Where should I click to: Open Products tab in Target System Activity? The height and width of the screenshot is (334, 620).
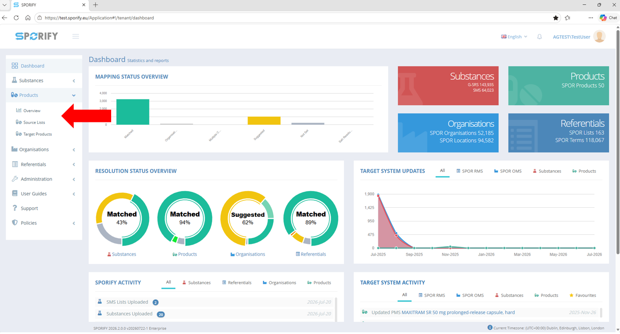coord(546,295)
